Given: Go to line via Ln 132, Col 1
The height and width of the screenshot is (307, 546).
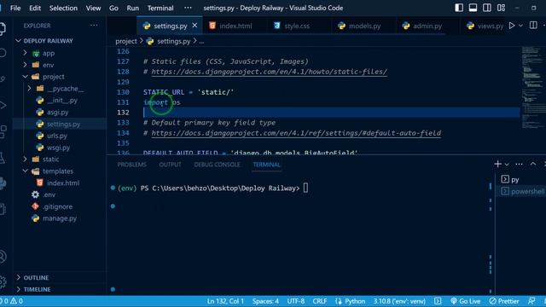Looking at the screenshot, I should 225,301.
